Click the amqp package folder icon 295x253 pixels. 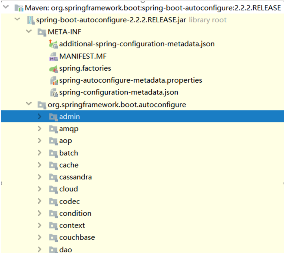click(x=53, y=129)
